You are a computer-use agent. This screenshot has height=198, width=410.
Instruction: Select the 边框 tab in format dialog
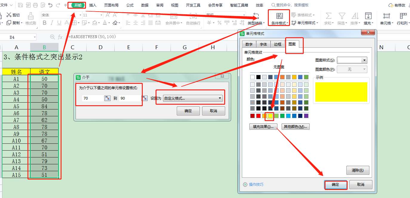pos(278,44)
